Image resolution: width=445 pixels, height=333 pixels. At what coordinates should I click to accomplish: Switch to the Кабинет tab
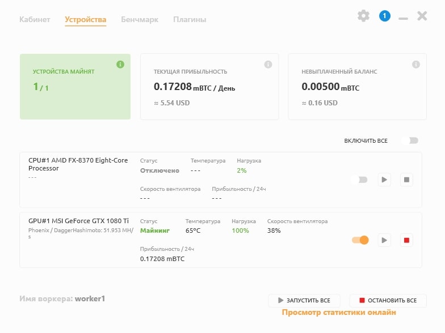click(x=35, y=19)
